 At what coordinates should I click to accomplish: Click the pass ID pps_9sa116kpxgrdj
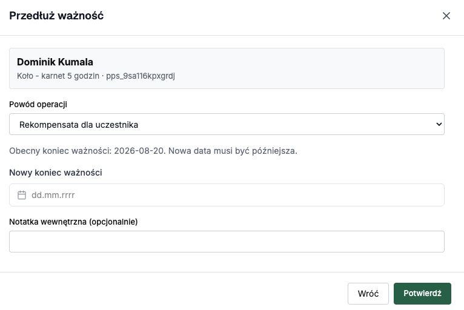[x=141, y=76]
